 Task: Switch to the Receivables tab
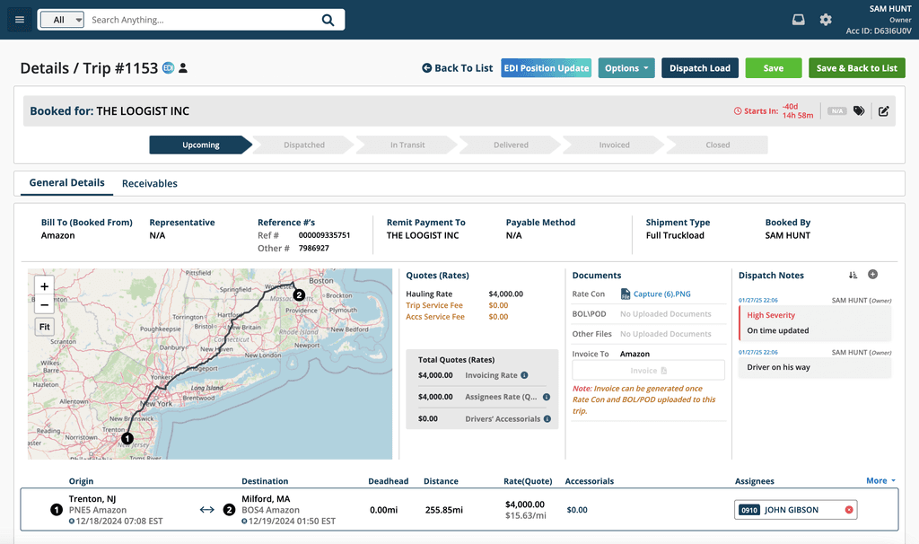[x=149, y=183]
